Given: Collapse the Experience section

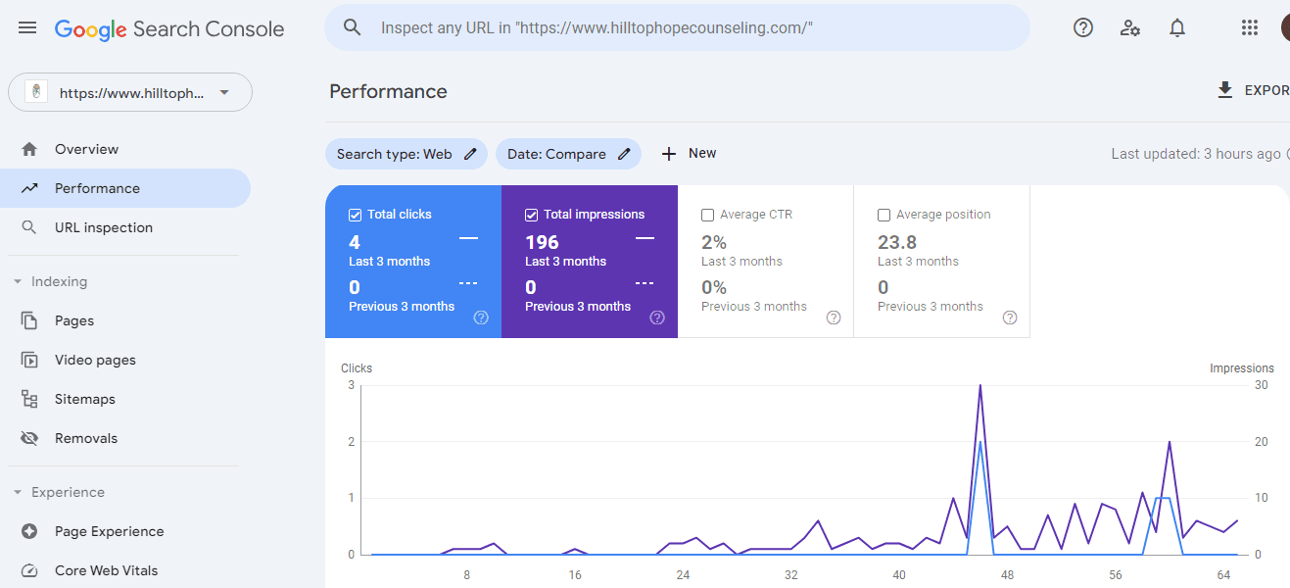Looking at the screenshot, I should pos(18,492).
